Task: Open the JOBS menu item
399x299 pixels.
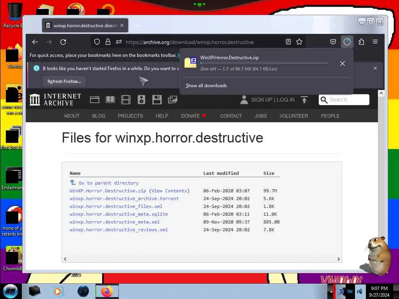Action: pyautogui.click(x=261, y=116)
